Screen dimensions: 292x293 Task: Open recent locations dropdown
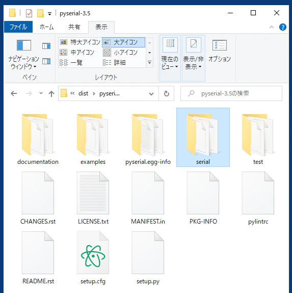coord(41,93)
